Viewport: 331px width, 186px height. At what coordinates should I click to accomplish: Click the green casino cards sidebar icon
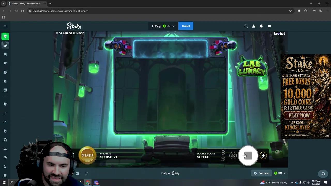coord(5,36)
